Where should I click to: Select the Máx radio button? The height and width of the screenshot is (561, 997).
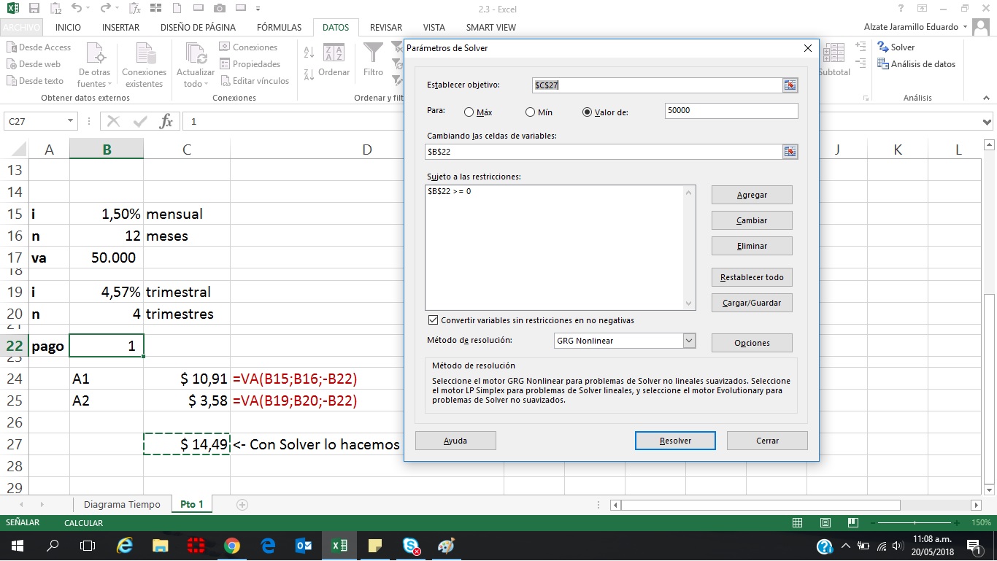[x=470, y=112]
